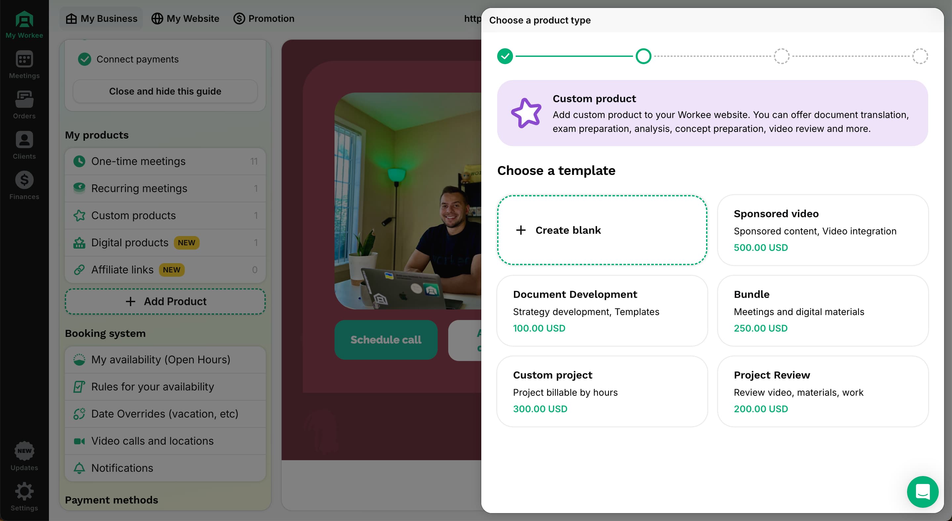Switch to the Promotion tab
The height and width of the screenshot is (521, 952).
[x=264, y=19]
